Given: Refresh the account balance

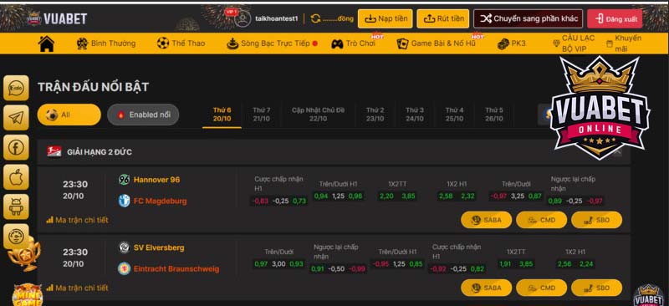Looking at the screenshot, I should click(x=316, y=18).
